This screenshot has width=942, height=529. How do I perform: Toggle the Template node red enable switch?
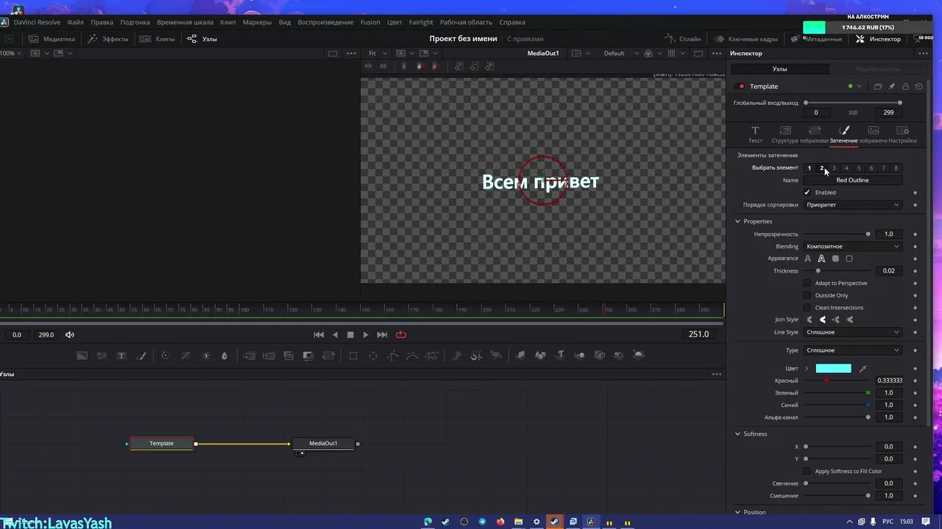click(741, 86)
